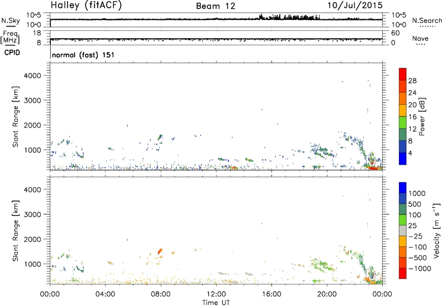Click the '08:00' time axis tick

pos(160,294)
